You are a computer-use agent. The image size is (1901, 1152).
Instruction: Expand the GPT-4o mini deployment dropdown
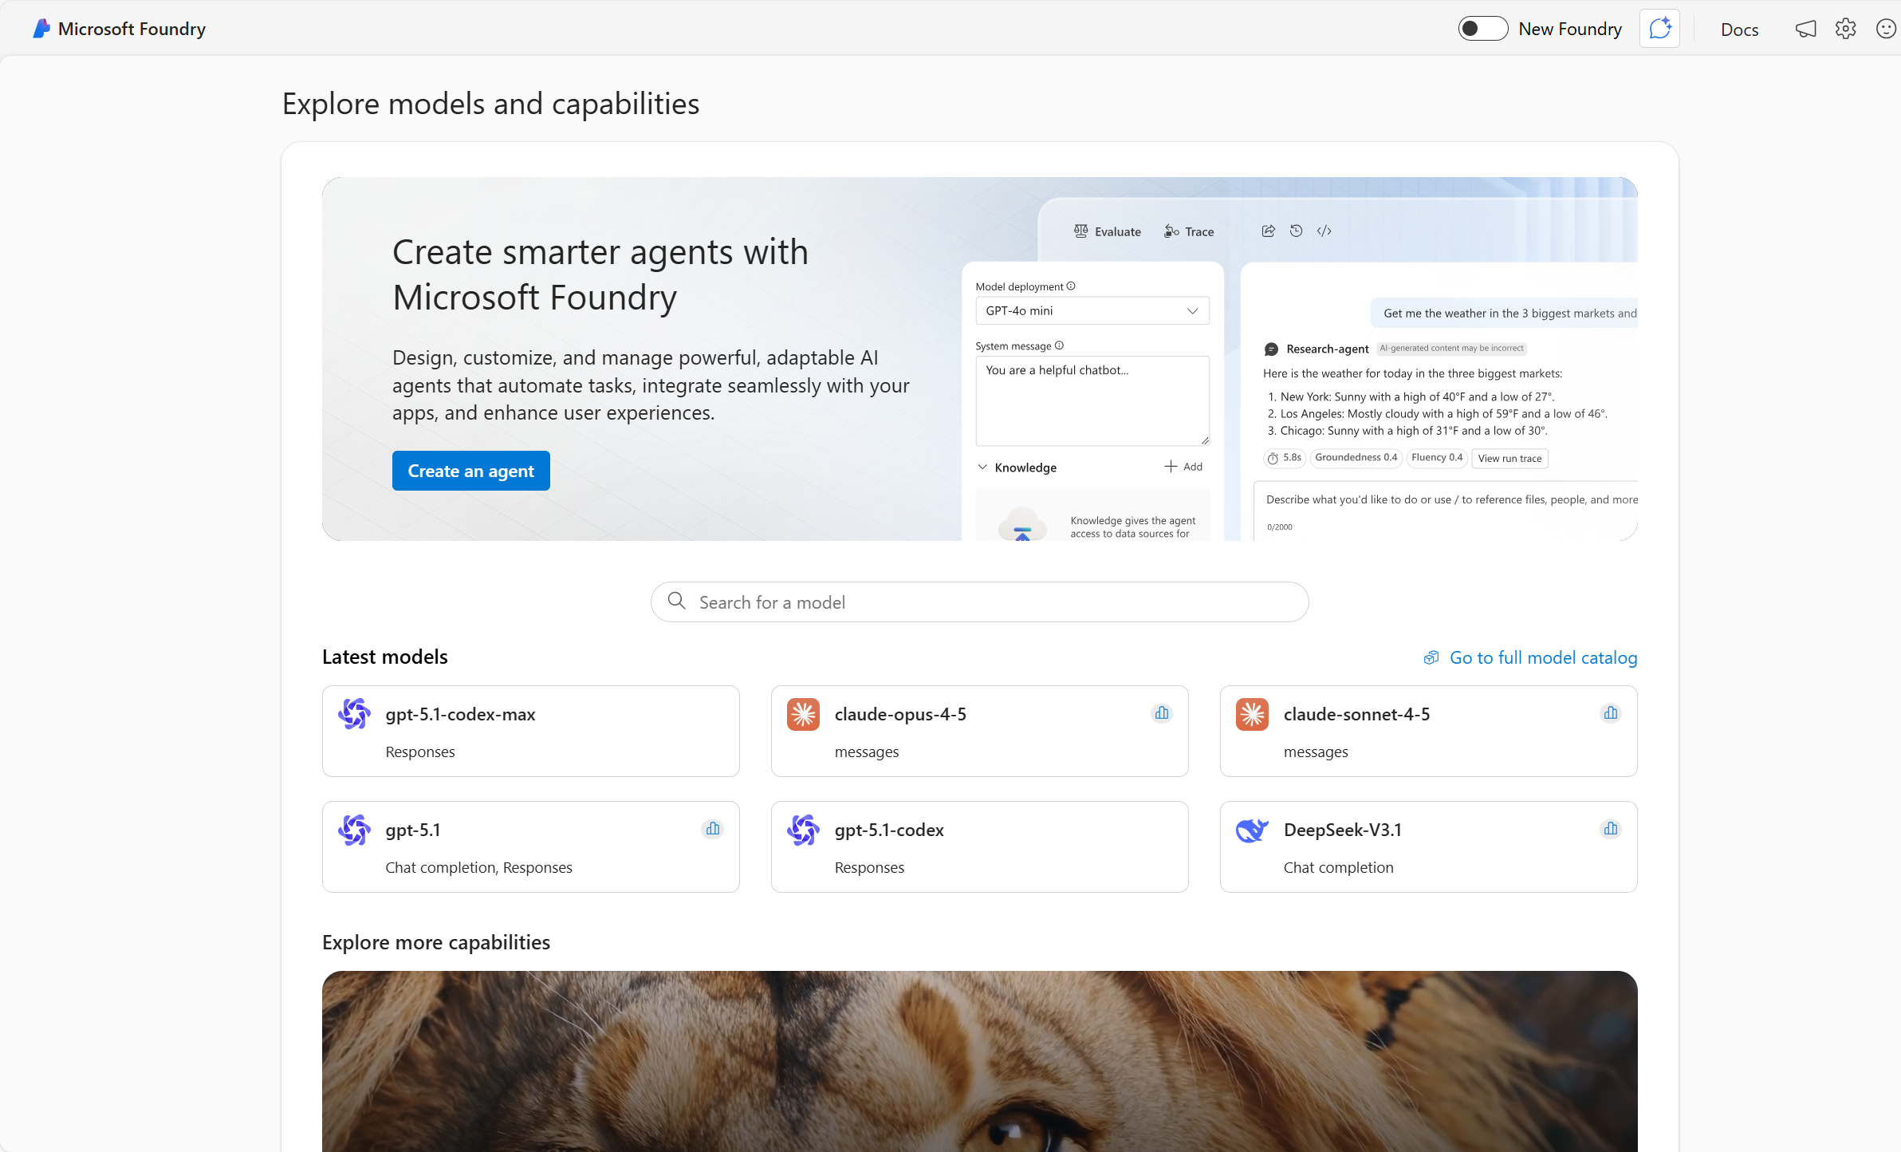(1092, 311)
